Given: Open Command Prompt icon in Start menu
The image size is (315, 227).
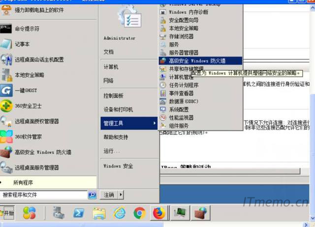Looking at the screenshot, I should [x=6, y=28].
